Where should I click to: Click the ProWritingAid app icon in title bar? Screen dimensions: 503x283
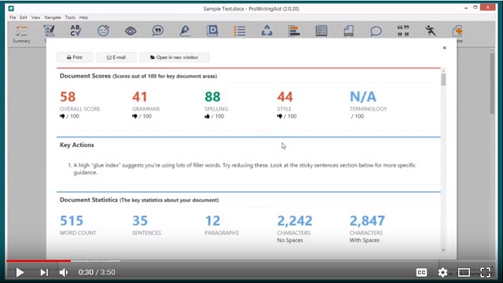(11, 9)
